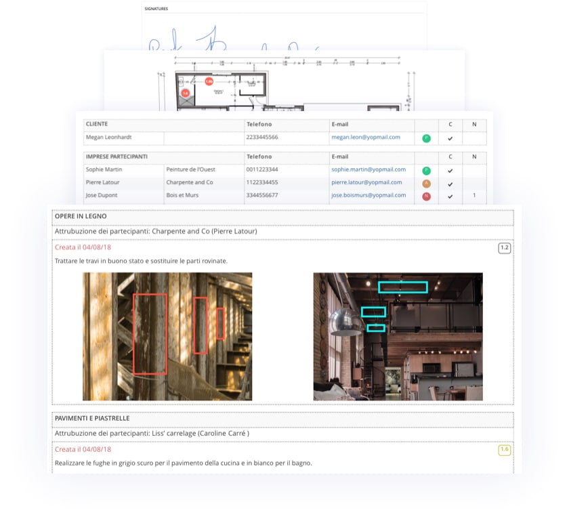Click phone number 3344556677

click(262, 195)
